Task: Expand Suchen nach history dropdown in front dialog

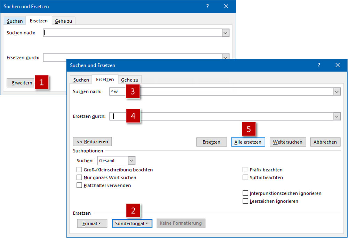Action: 337,91
